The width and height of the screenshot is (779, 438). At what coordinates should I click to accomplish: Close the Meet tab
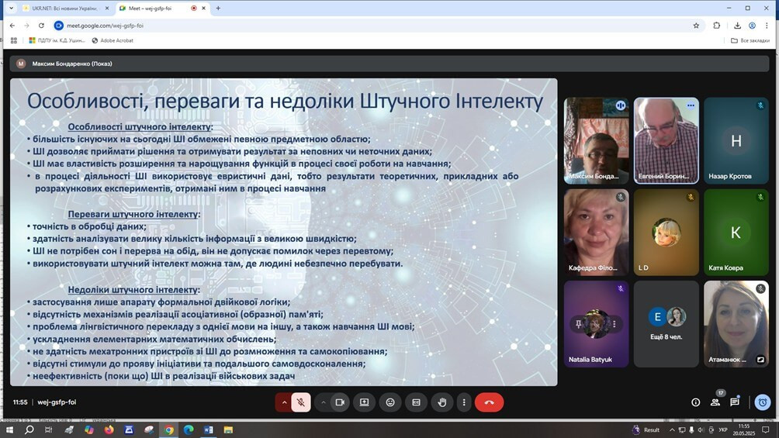(x=203, y=8)
